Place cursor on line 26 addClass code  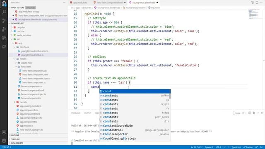(x=145, y=65)
